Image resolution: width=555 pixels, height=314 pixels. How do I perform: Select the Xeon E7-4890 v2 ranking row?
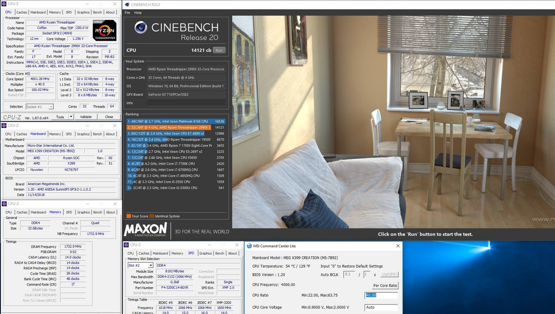coord(176,134)
